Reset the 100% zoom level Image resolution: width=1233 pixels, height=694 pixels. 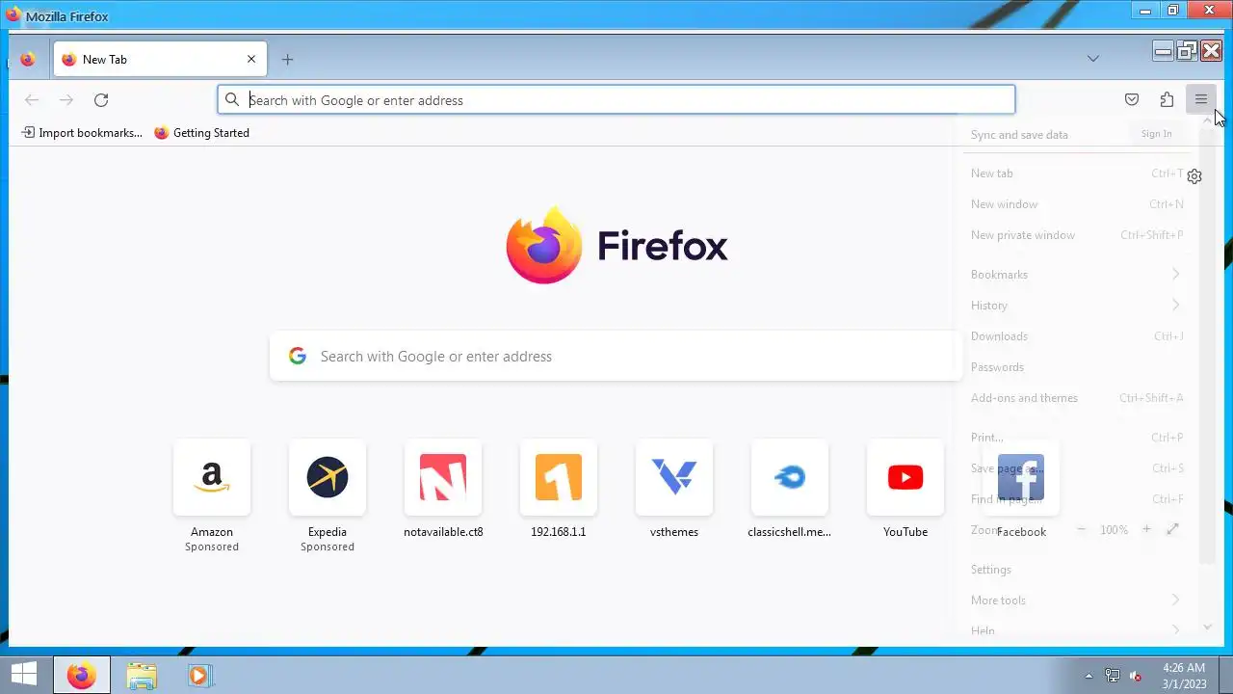point(1114,530)
